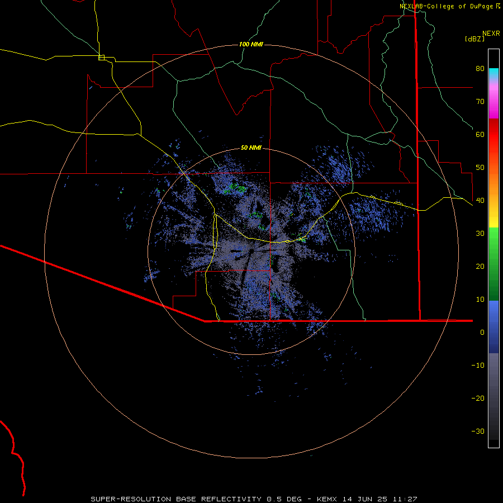Click the -30 value on the dBZ scale
The image size is (503, 503).
[478, 431]
